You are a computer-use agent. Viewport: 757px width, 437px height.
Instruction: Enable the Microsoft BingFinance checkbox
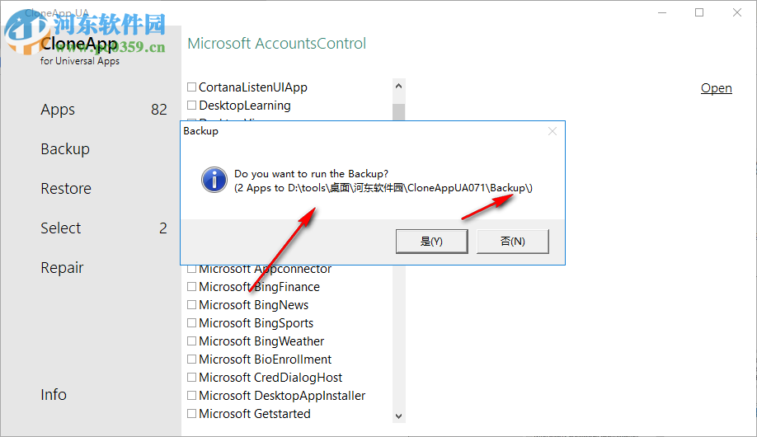(191, 287)
